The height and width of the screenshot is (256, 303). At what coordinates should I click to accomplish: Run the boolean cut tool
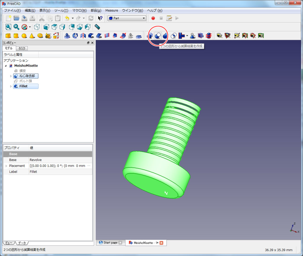click(x=158, y=36)
